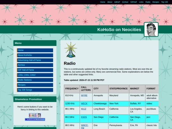Screen dimensions: 172x129
Task: Click Top 100 Songs sidebar item
Action: pyautogui.click(x=35, y=90)
